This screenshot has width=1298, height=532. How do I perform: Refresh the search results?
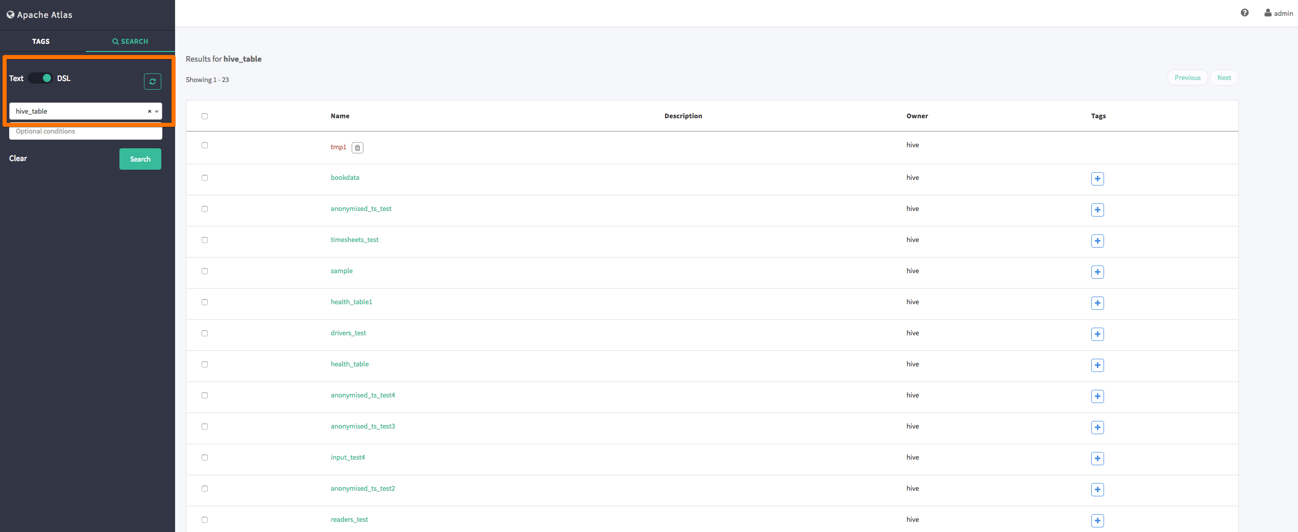152,82
